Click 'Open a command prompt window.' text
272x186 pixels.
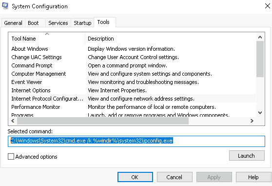(128, 65)
